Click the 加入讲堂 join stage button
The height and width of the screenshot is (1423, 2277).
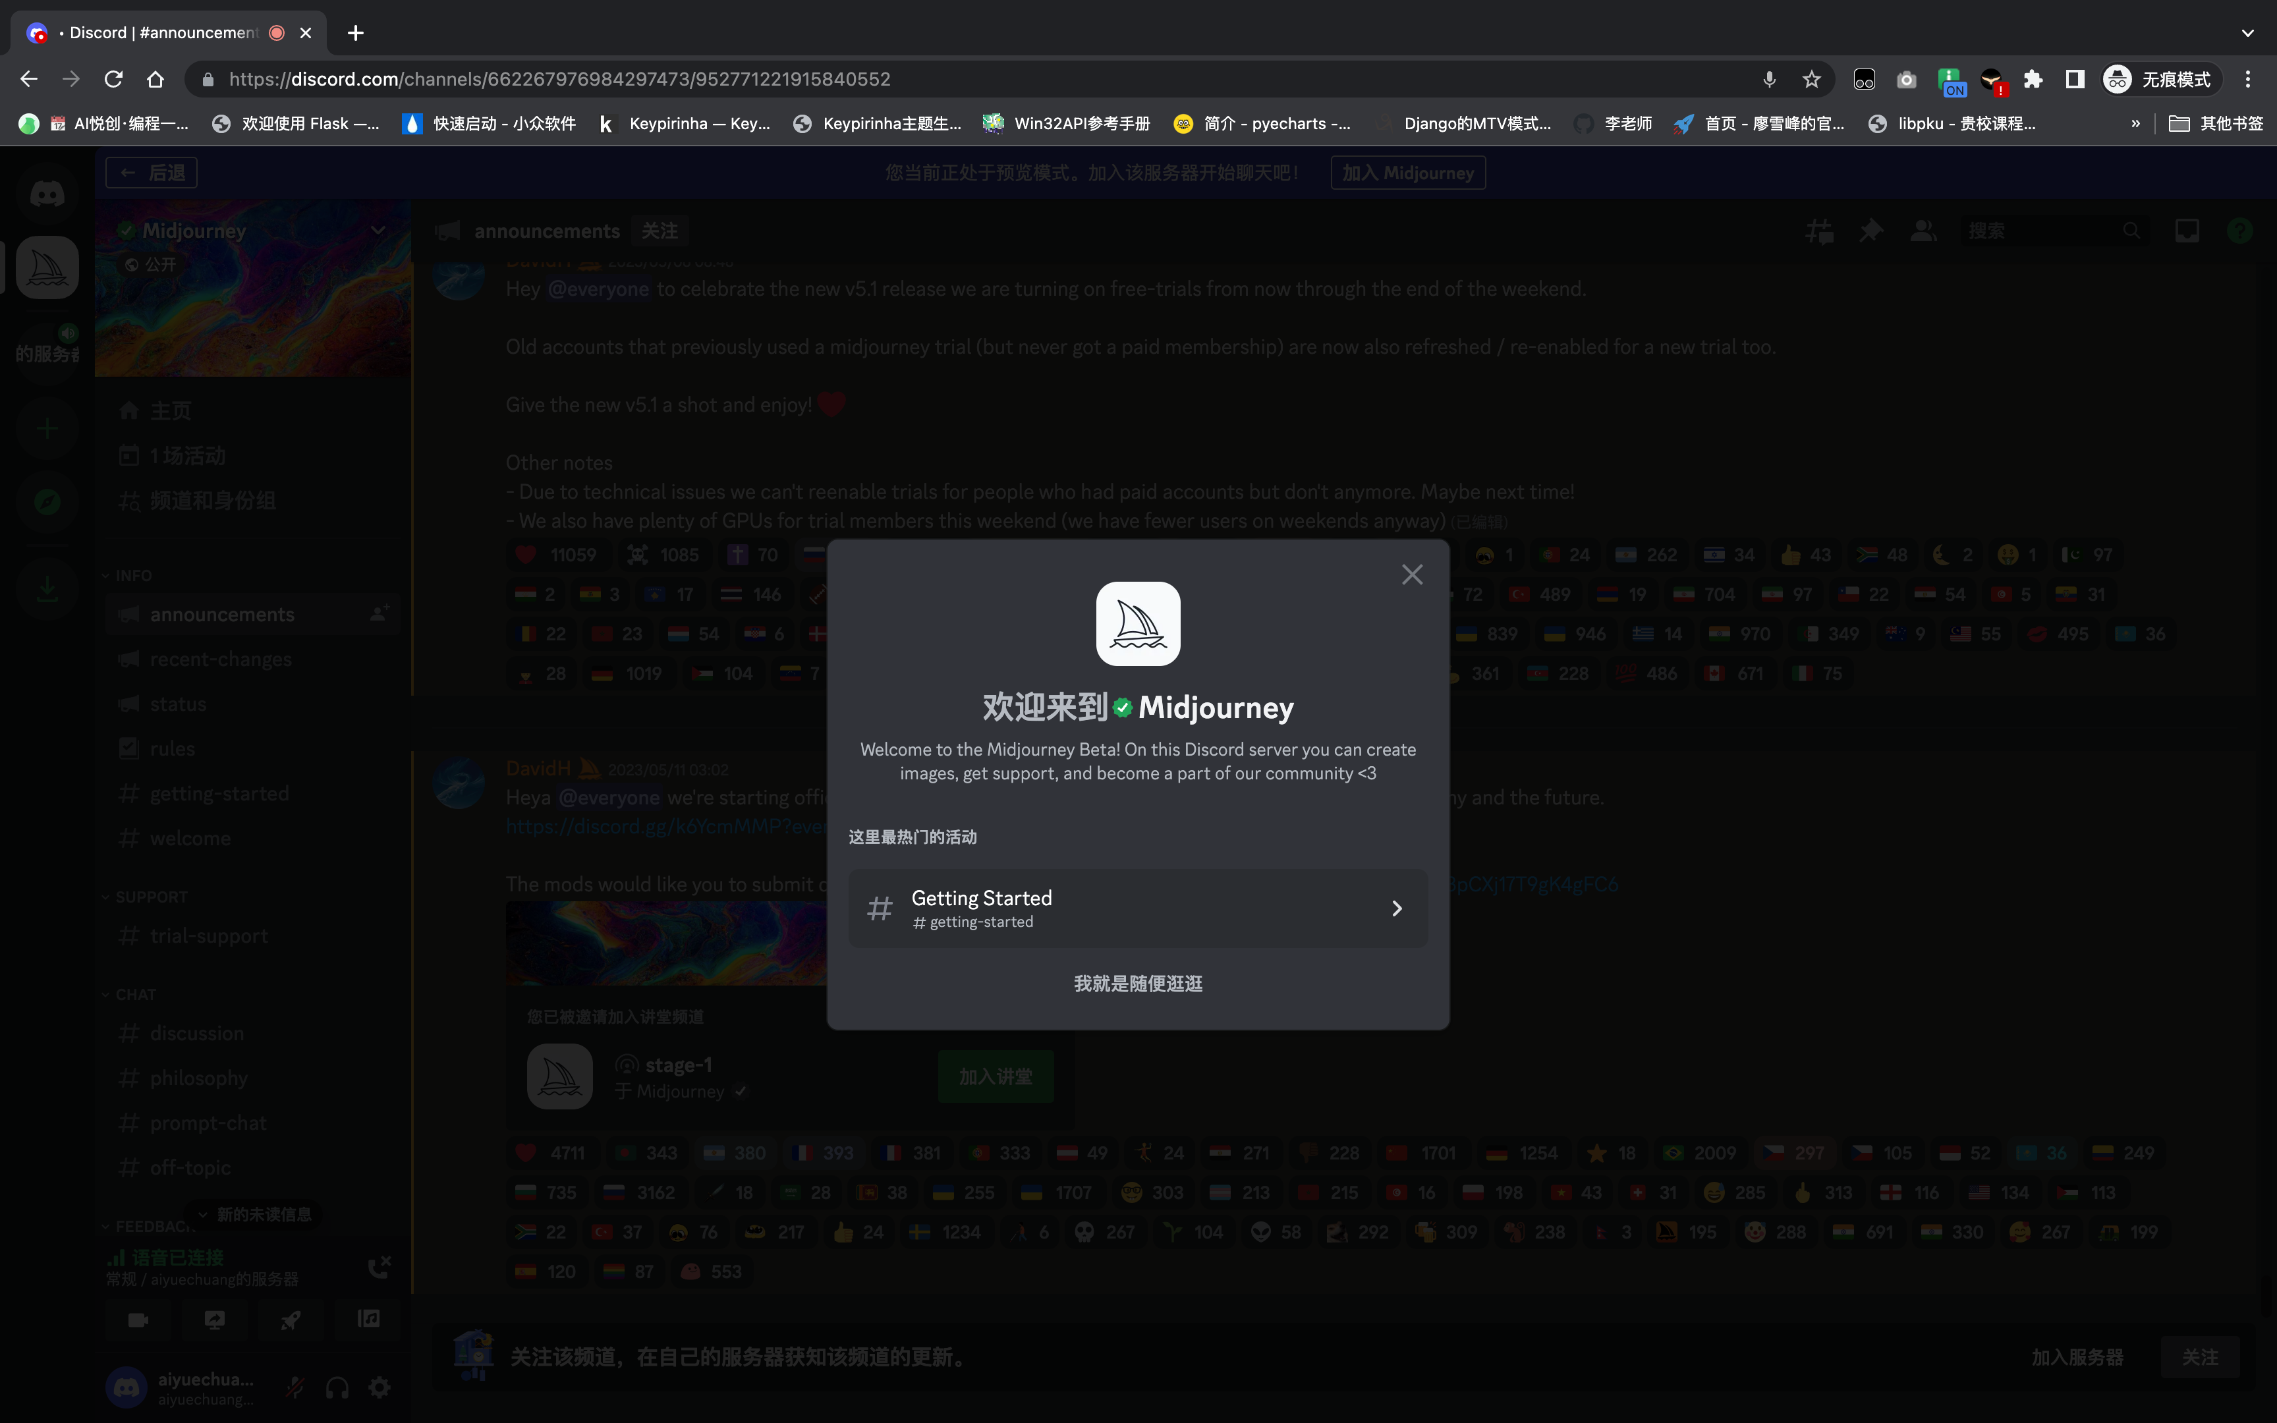pyautogui.click(x=996, y=1076)
